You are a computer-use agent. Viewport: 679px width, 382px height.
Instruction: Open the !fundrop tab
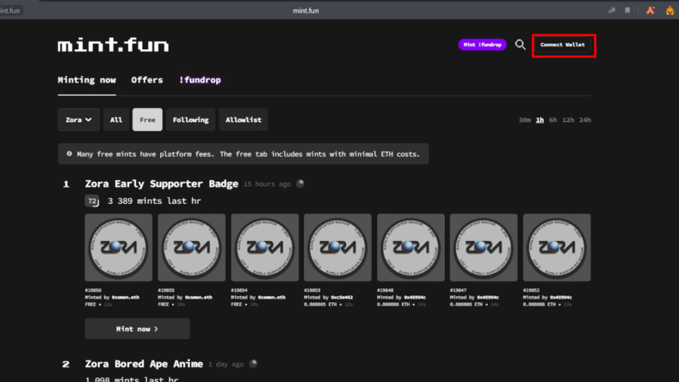[200, 80]
